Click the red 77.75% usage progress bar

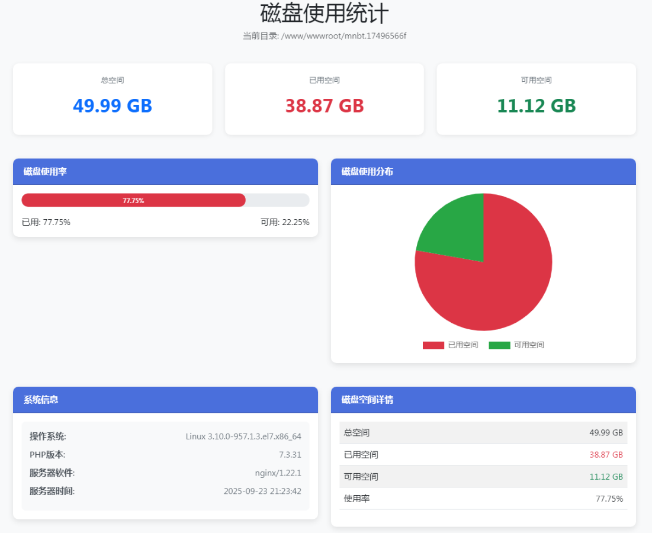tap(133, 200)
